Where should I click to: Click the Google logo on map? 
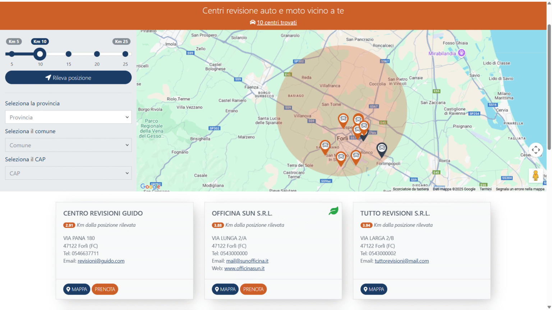150,186
